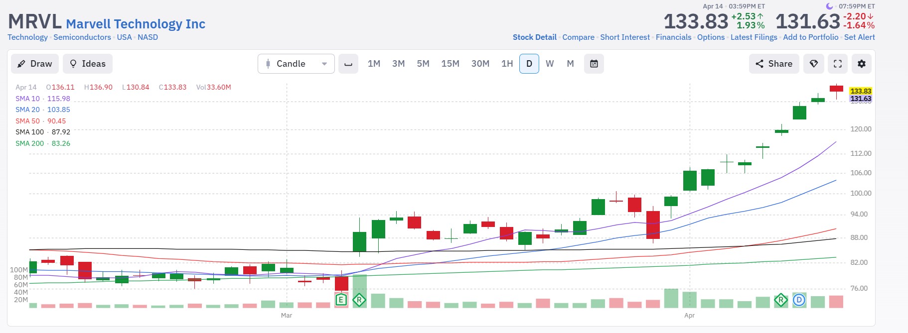
Task: Go to the Financials tab
Action: pos(673,37)
